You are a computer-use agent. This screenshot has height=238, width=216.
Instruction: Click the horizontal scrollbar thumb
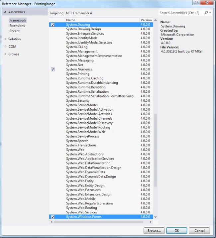98,222
